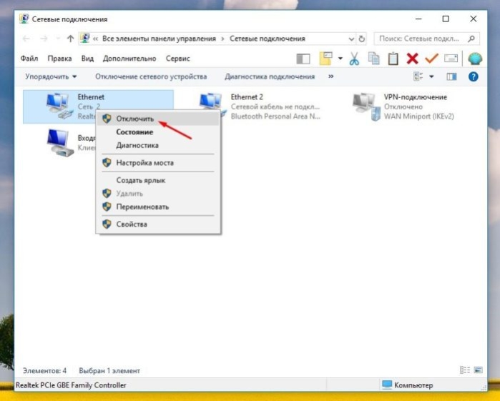Select Настройка моста context menu entry
The height and width of the screenshot is (401, 500).
158,163
